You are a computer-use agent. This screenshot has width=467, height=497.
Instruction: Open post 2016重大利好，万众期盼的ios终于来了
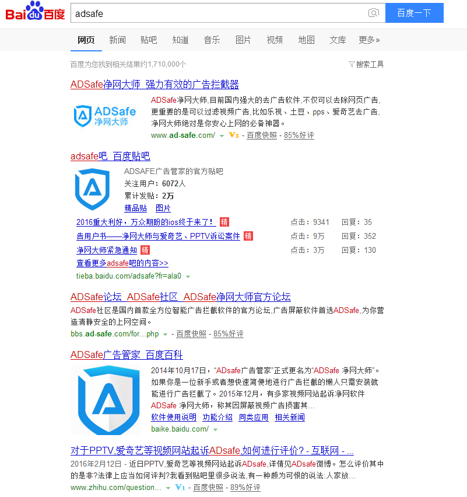[x=146, y=222]
